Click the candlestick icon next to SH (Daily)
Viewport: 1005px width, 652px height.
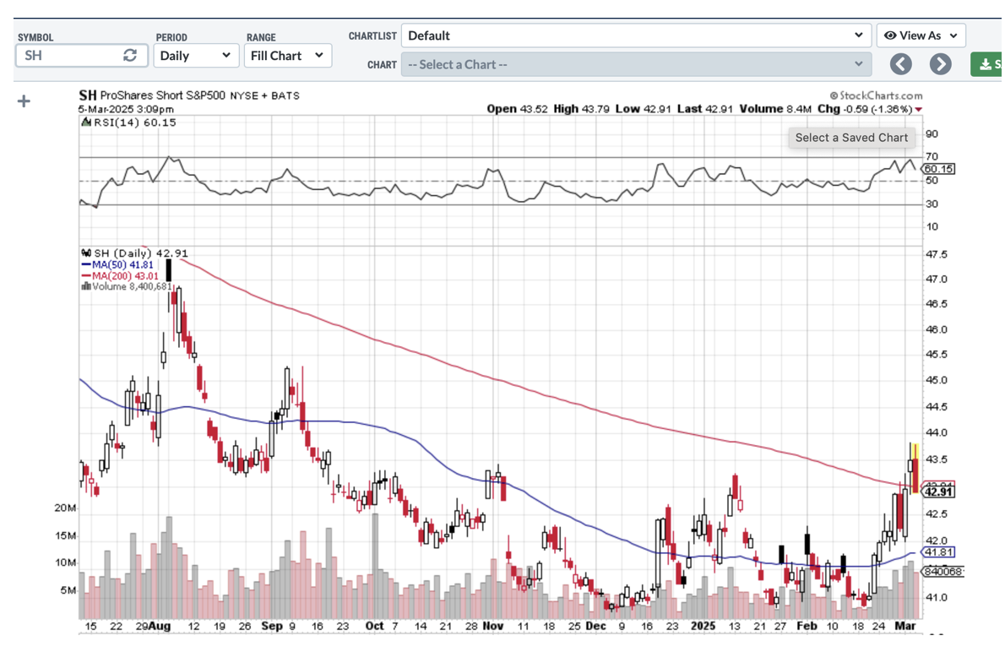(85, 253)
